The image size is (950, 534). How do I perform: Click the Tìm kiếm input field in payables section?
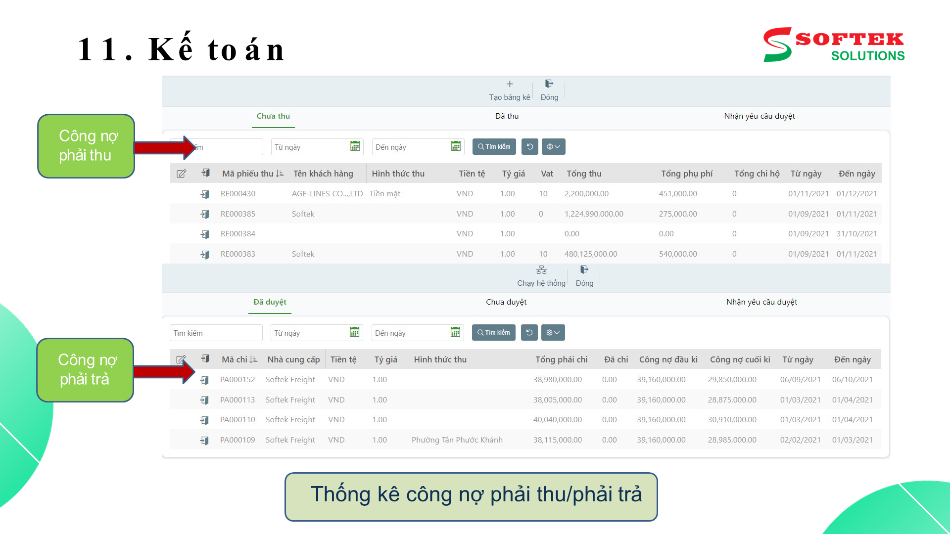(x=216, y=332)
